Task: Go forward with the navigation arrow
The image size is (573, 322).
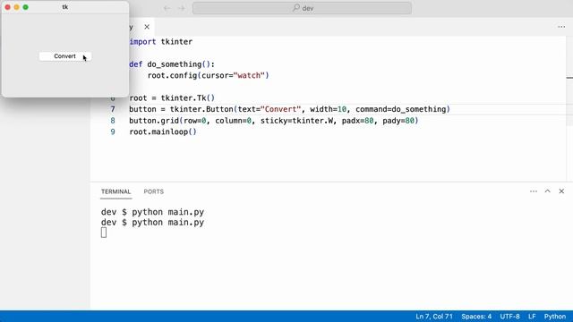Action: (x=182, y=8)
